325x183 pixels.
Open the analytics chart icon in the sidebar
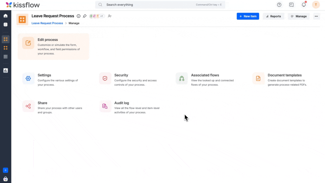[x=5, y=70]
